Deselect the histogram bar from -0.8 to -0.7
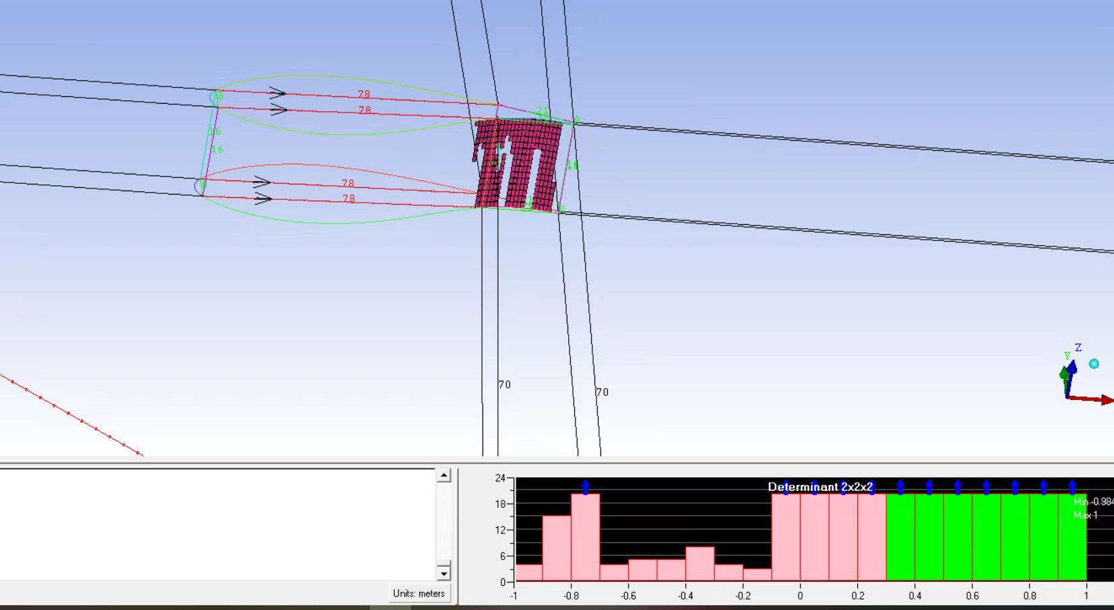Screen dimensions: 1114x610 click(586, 537)
